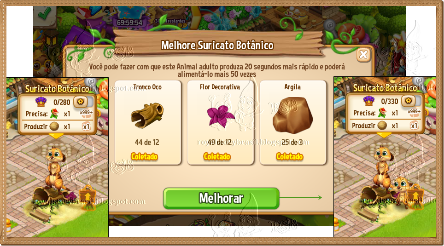Viewport: 444px width, 246px height.
Task: Click Coletado under Tronco Oco
Action: pos(144,156)
